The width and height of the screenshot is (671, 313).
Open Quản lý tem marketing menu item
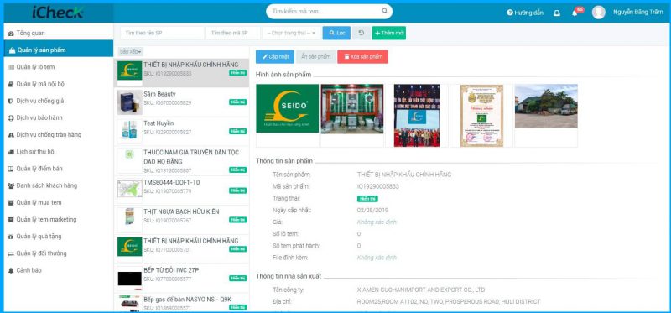tap(58, 220)
